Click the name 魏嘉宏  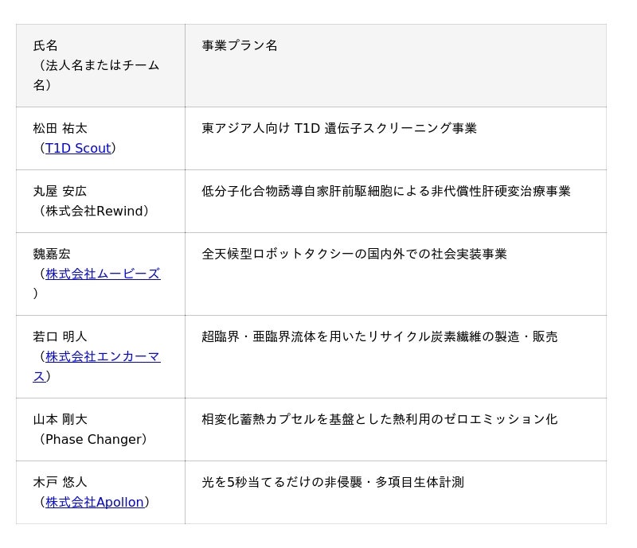click(52, 254)
